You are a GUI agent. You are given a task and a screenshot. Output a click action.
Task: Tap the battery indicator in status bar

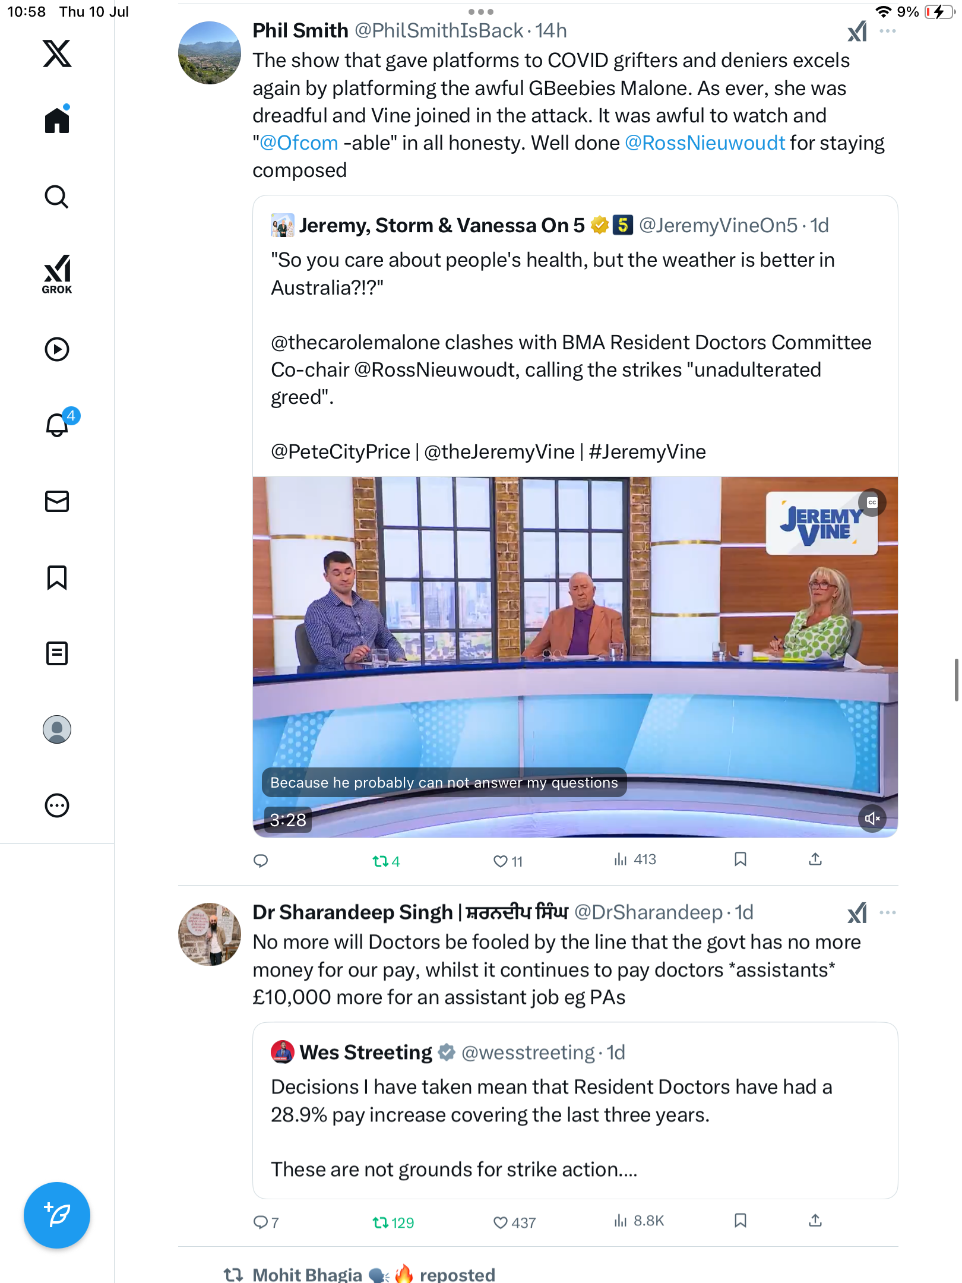(x=939, y=12)
